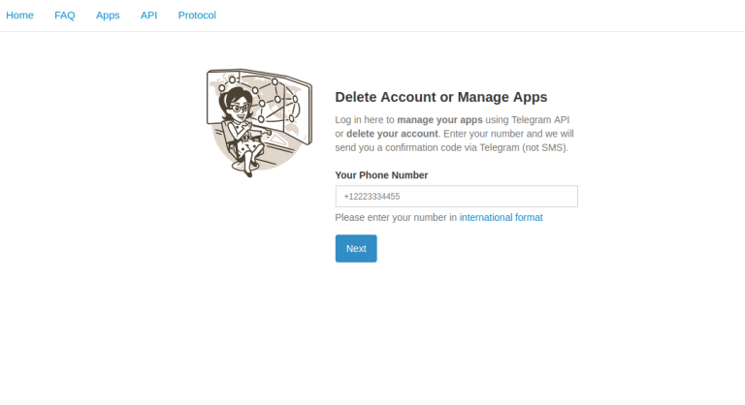Follow the international format link
Viewport: 745px width, 405px height.
(501, 218)
